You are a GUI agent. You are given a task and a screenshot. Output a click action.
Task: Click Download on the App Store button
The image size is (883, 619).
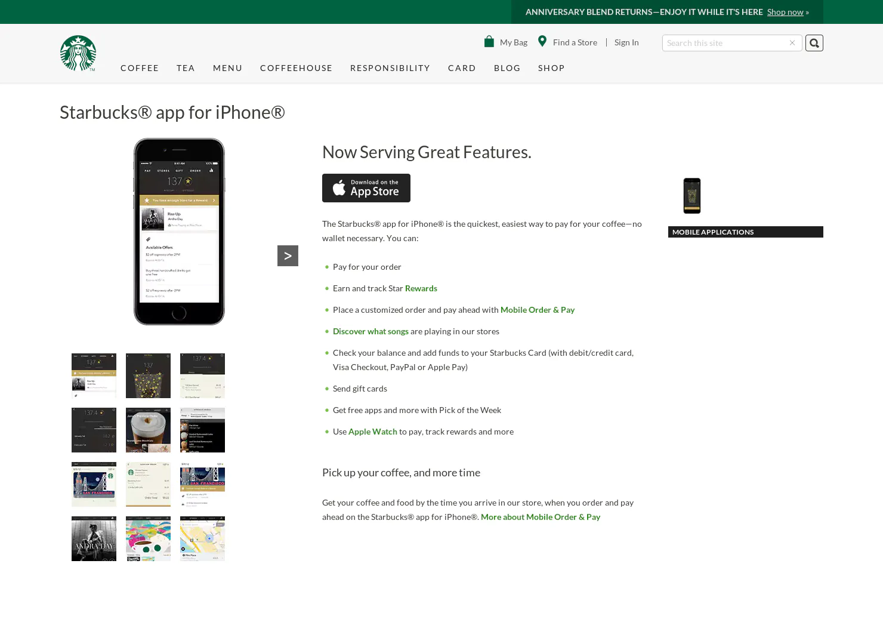(366, 188)
